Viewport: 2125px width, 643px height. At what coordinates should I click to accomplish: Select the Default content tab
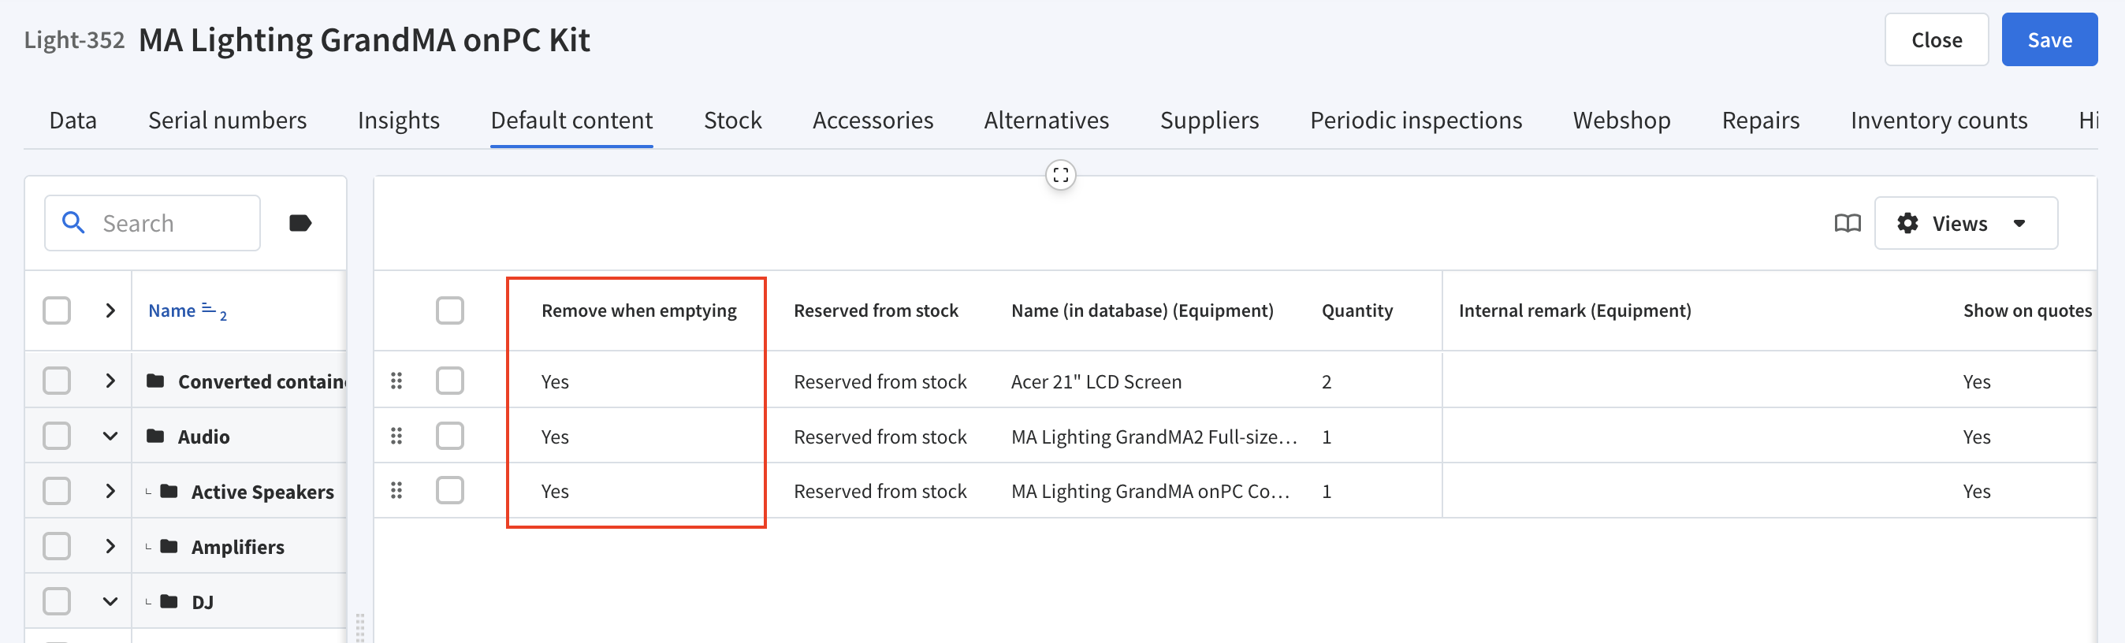[571, 121]
